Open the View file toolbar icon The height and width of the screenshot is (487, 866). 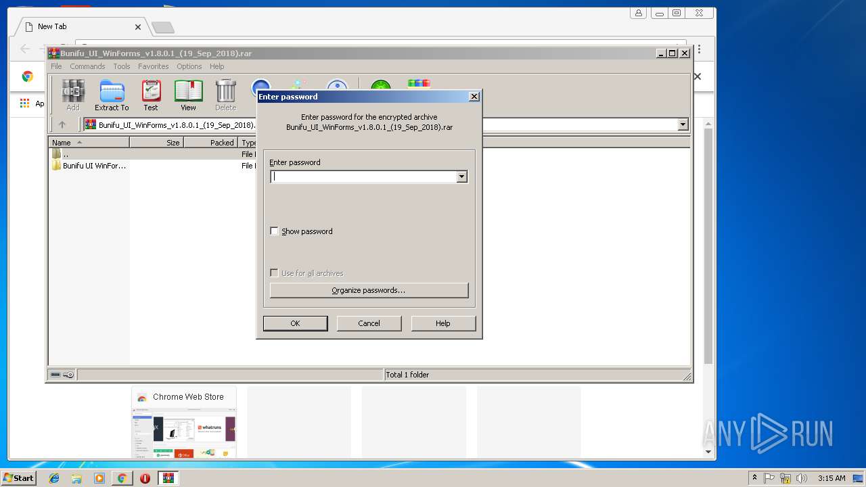(x=188, y=95)
